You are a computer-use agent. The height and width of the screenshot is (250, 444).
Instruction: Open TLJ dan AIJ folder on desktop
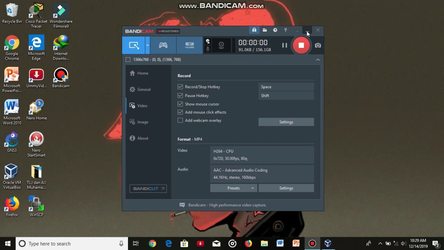click(36, 177)
